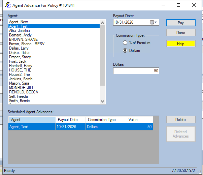Screen dimensions: 203x175
Task: Maximize the Agent Advance window
Action: [178, 5]
